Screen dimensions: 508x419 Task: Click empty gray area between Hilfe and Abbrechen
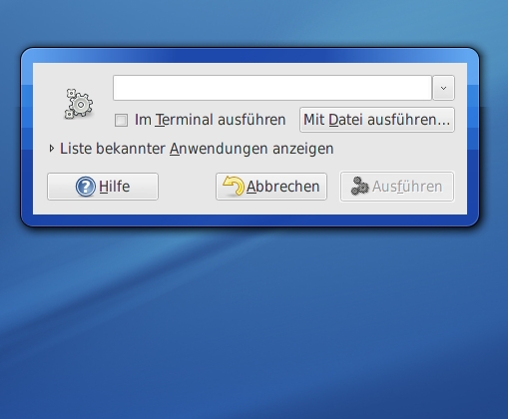click(187, 187)
